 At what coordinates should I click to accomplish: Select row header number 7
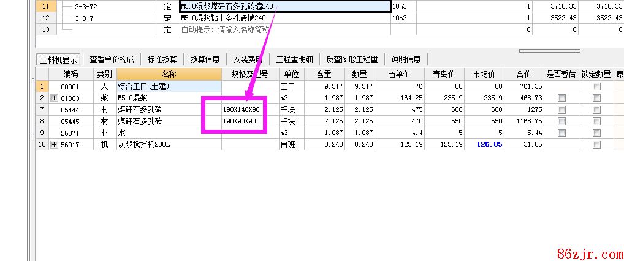42,109
